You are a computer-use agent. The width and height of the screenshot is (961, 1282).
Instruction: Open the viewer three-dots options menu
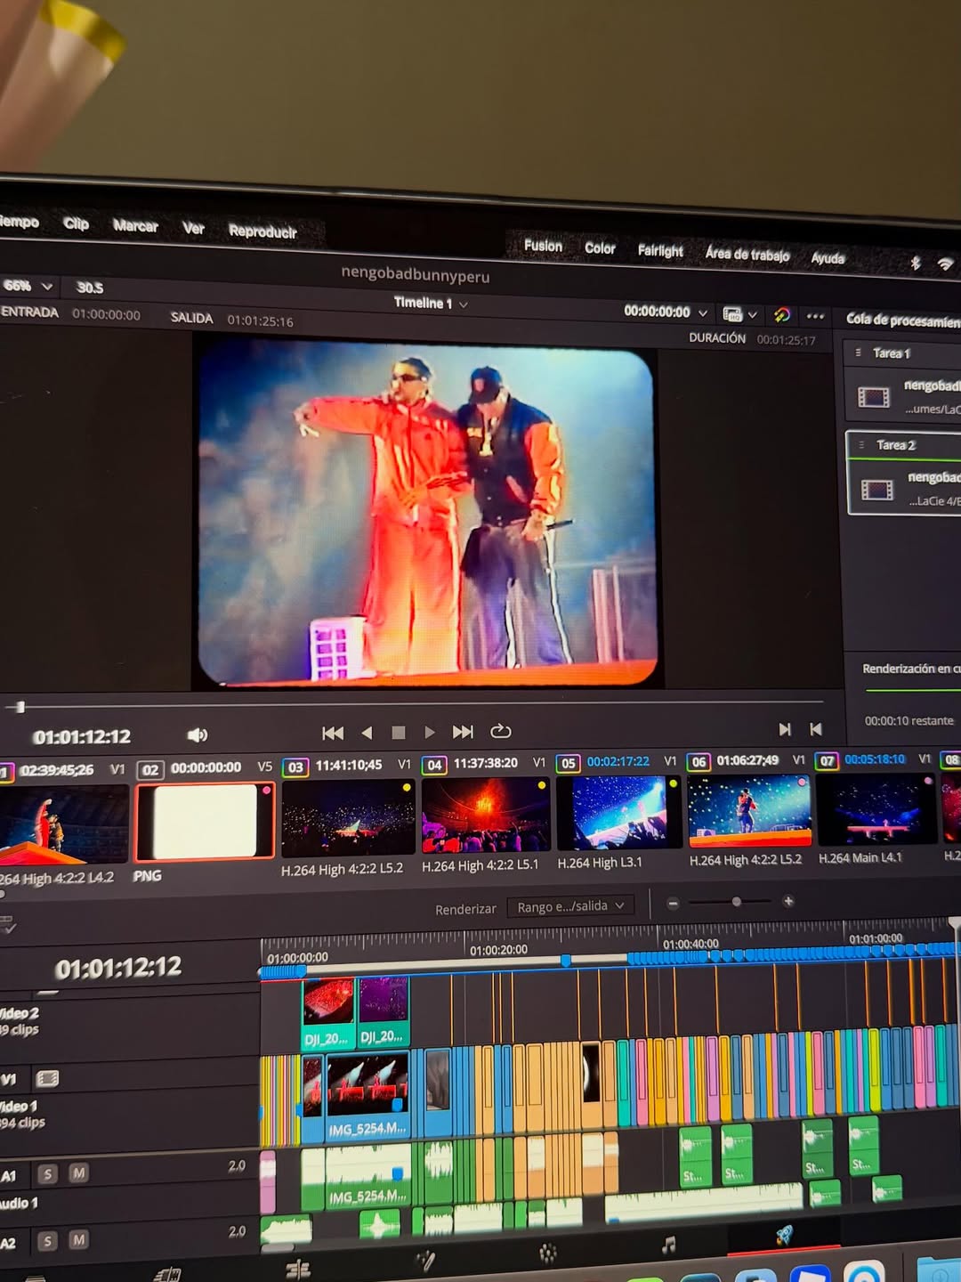coord(815,316)
